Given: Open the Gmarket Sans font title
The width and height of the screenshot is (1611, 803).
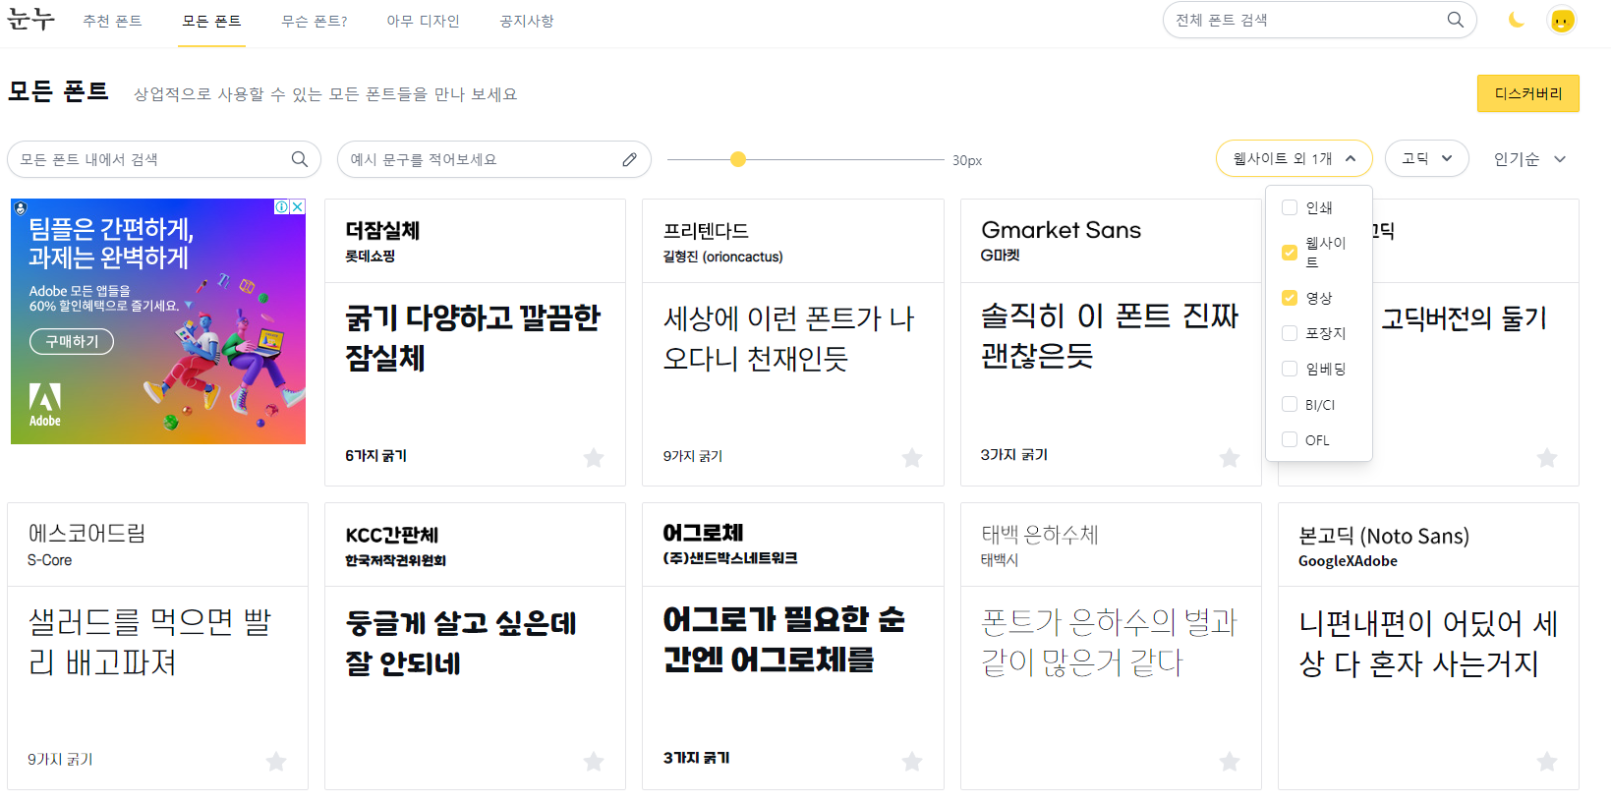Looking at the screenshot, I should (x=1061, y=230).
